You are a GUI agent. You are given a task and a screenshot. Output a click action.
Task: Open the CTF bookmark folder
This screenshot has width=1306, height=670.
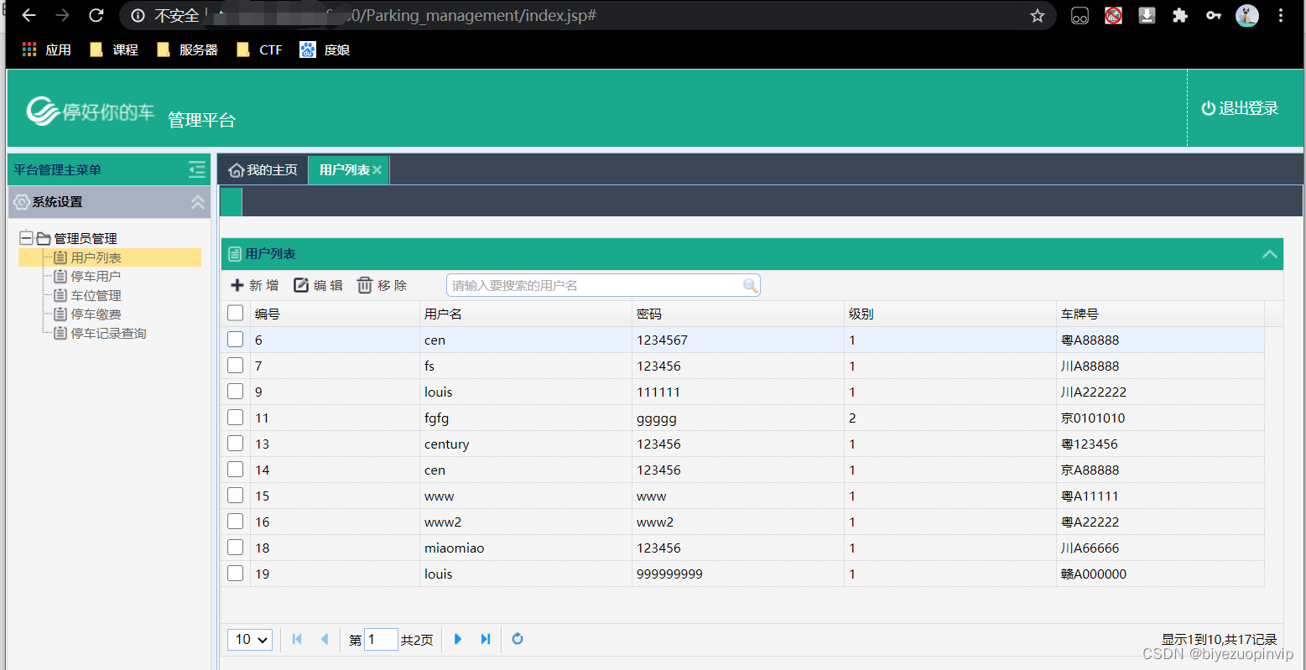pyautogui.click(x=260, y=49)
